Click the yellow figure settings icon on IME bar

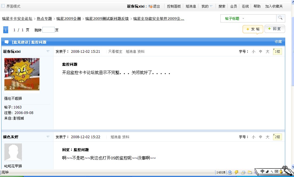281,171
